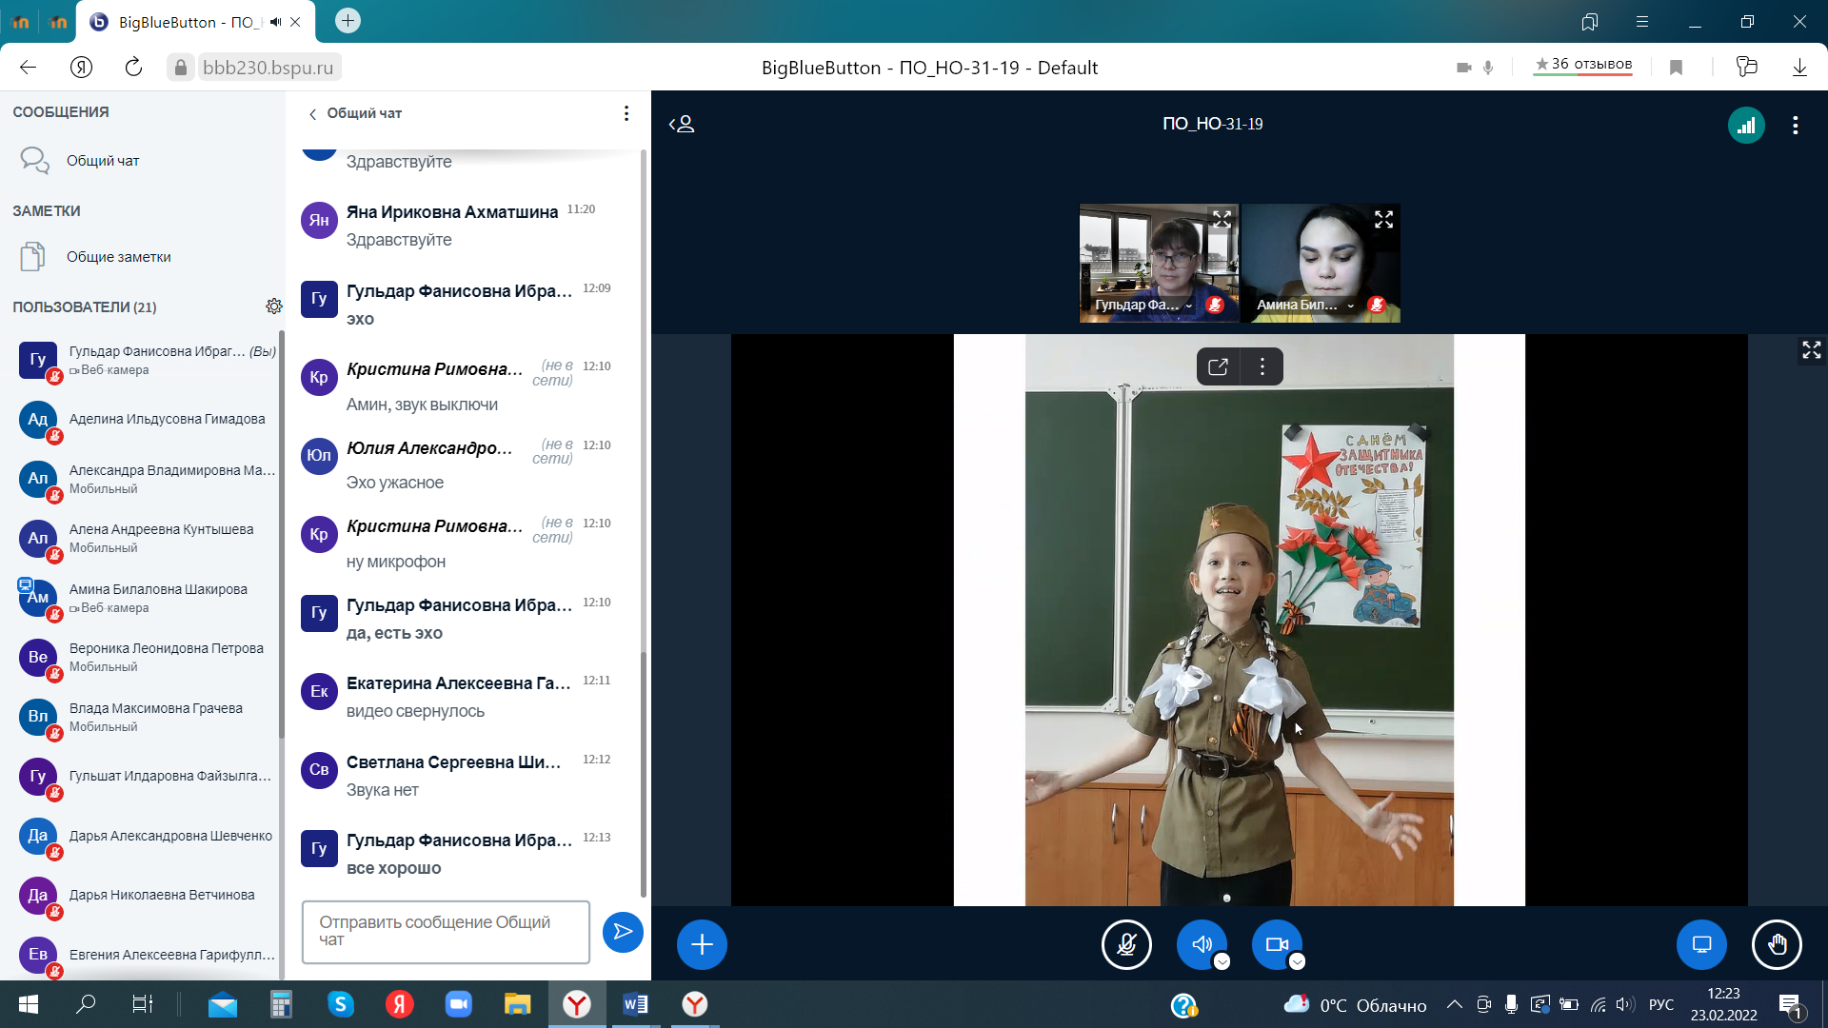Viewport: 1828px width, 1028px height.
Task: Detach the video with pop-out icon
Action: pyautogui.click(x=1218, y=367)
